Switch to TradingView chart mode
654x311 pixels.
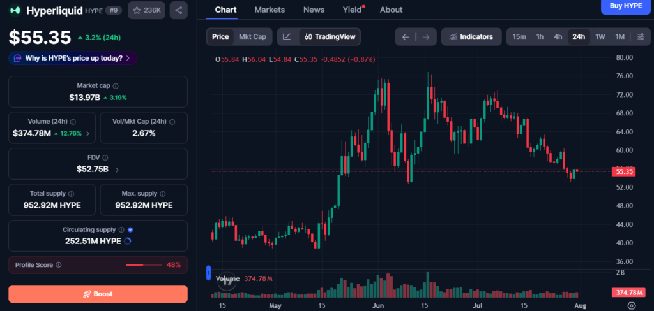[x=330, y=36]
